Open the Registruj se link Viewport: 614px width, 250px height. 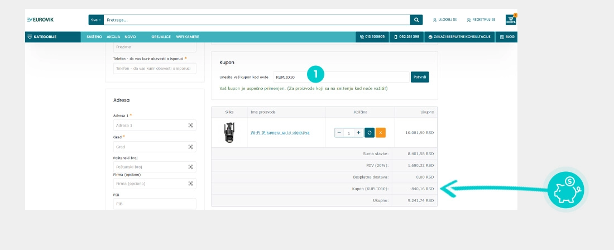click(x=481, y=20)
